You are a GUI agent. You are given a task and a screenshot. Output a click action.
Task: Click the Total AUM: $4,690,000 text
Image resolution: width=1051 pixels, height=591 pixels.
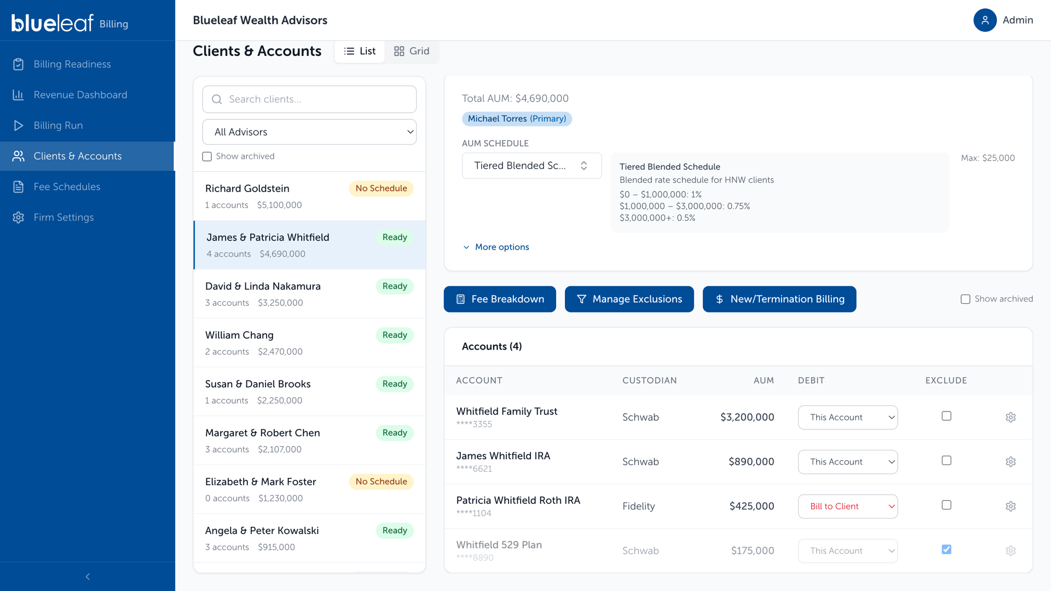click(515, 99)
